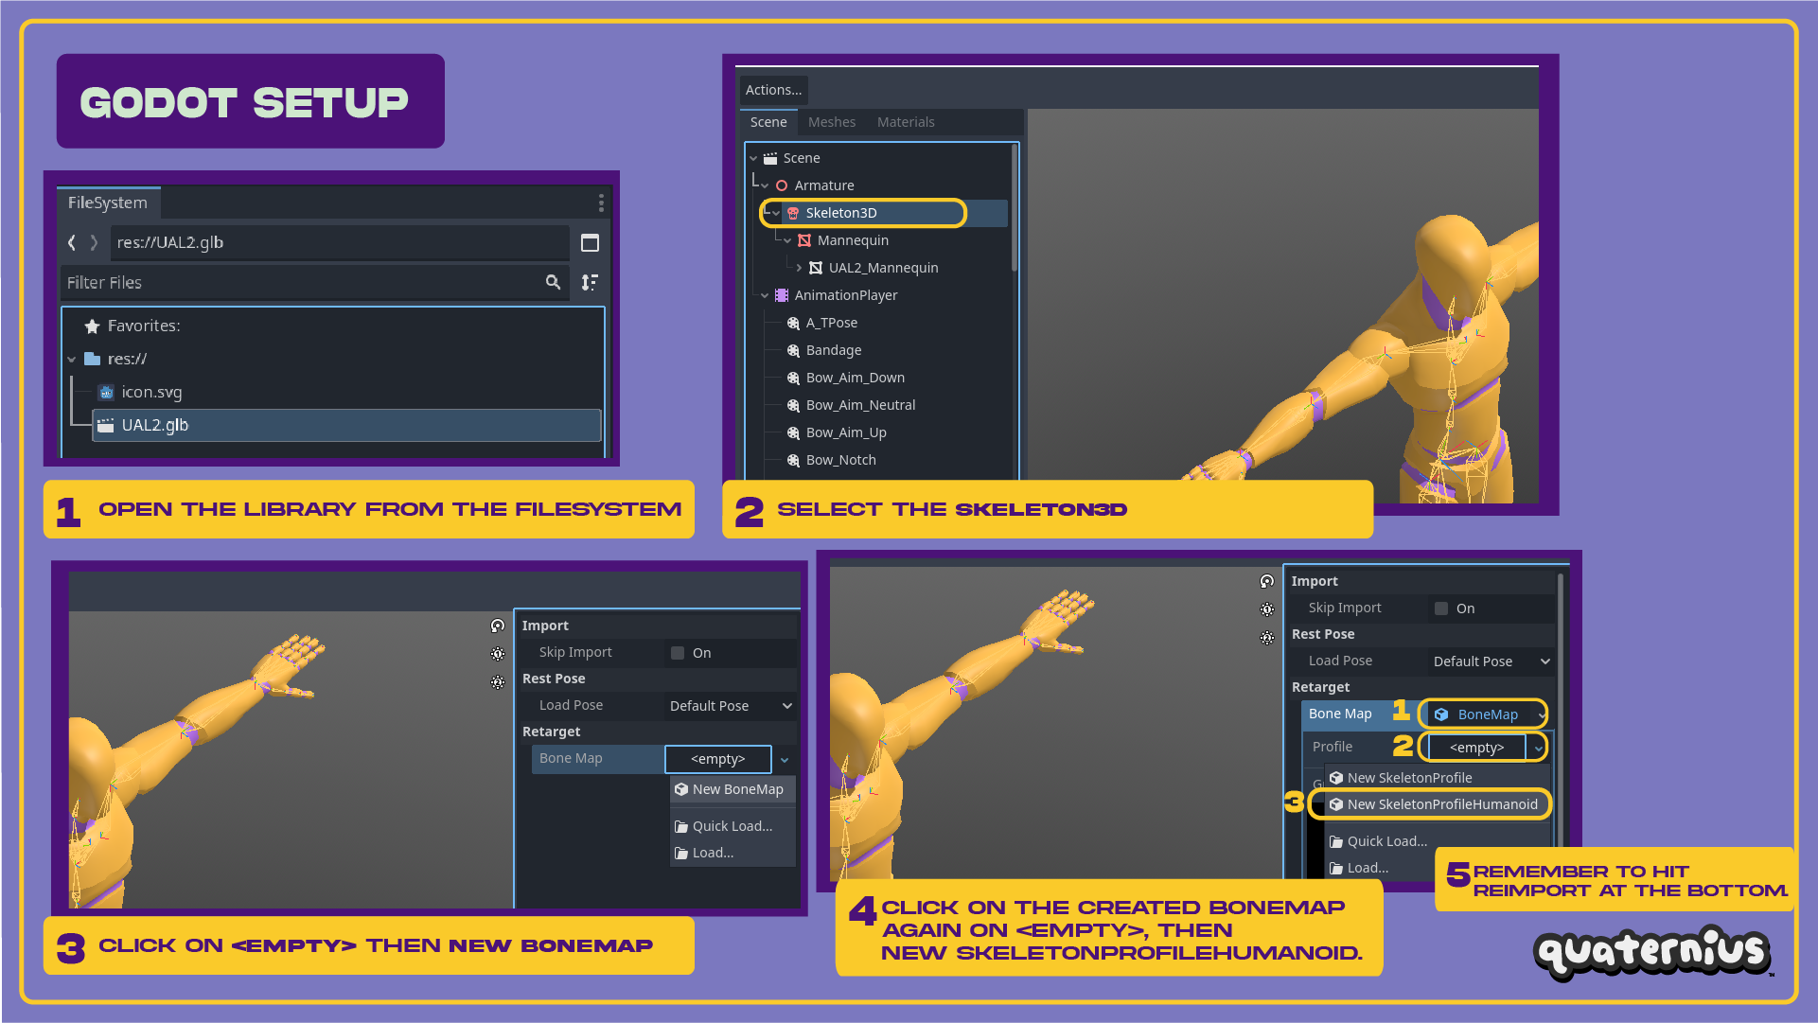
Task: Toggle Light 2 in the step 4 viewport
Action: [1267, 638]
